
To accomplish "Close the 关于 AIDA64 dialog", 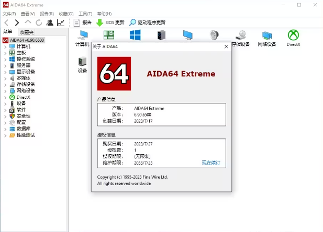I will (226, 47).
